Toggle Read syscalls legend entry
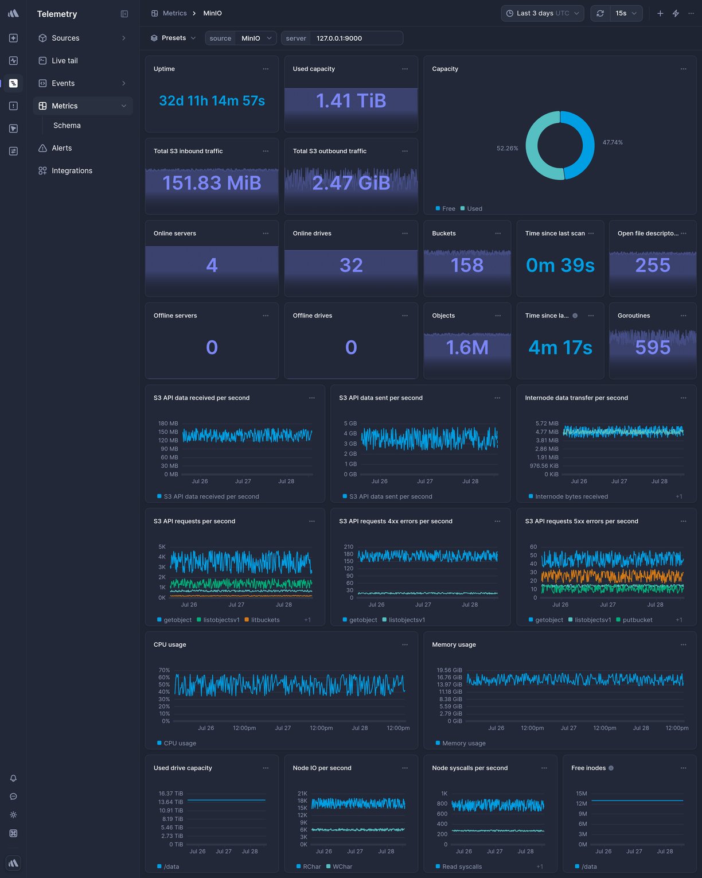 [x=459, y=867]
